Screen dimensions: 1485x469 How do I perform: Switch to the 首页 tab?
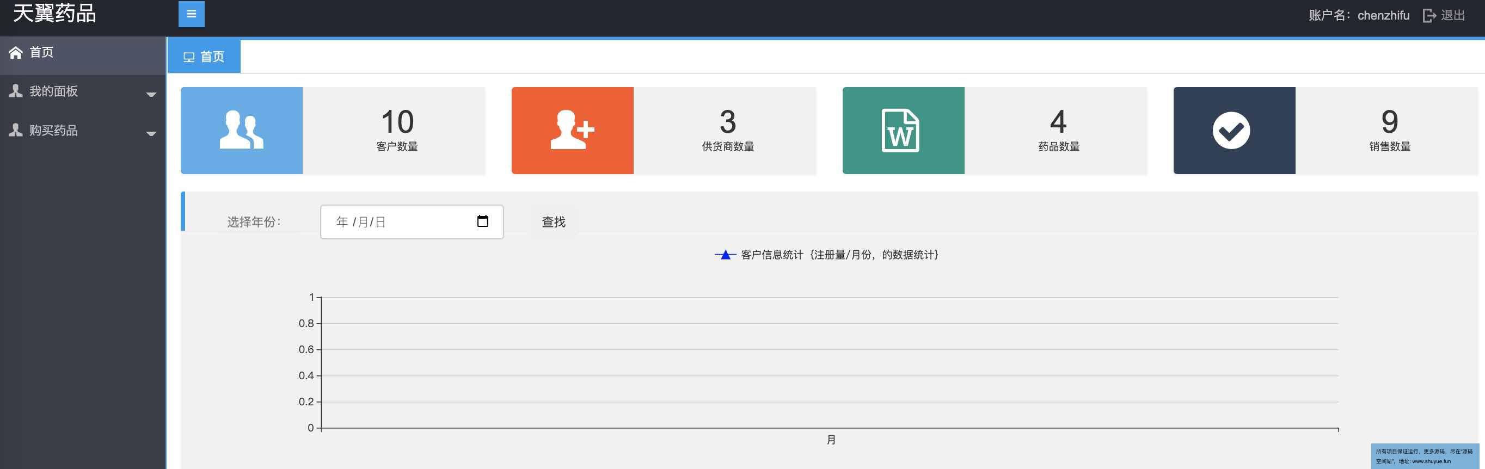coord(204,57)
